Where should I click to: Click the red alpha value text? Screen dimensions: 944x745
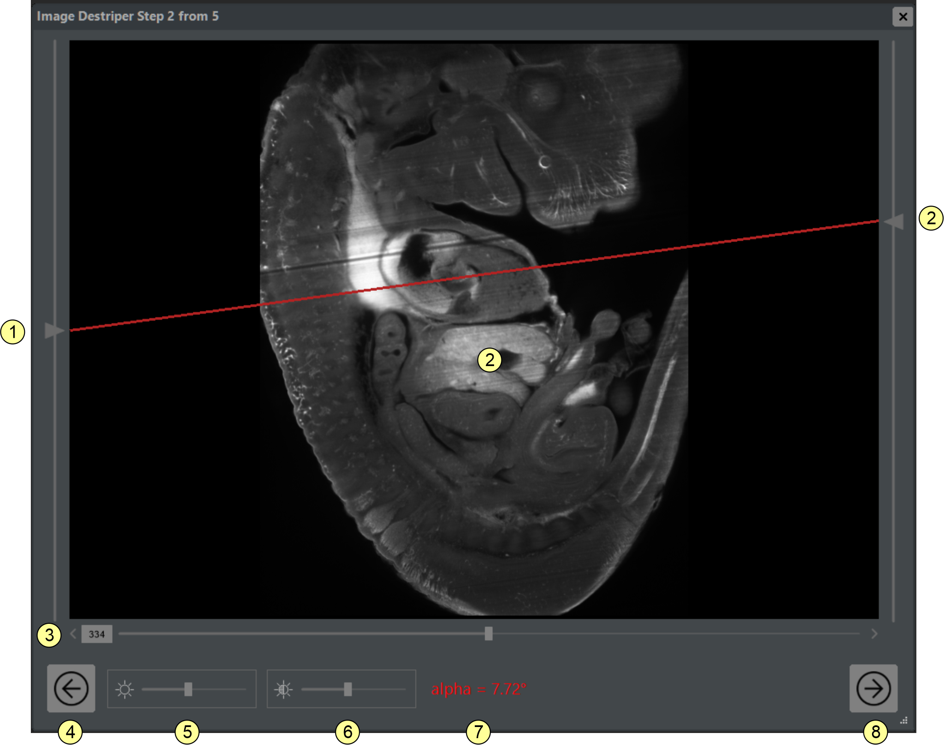tap(478, 689)
